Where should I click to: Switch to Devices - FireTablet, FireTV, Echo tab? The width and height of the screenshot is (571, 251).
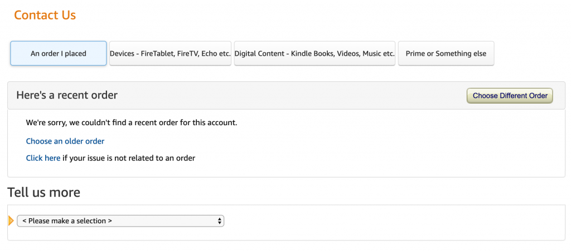[x=171, y=53]
